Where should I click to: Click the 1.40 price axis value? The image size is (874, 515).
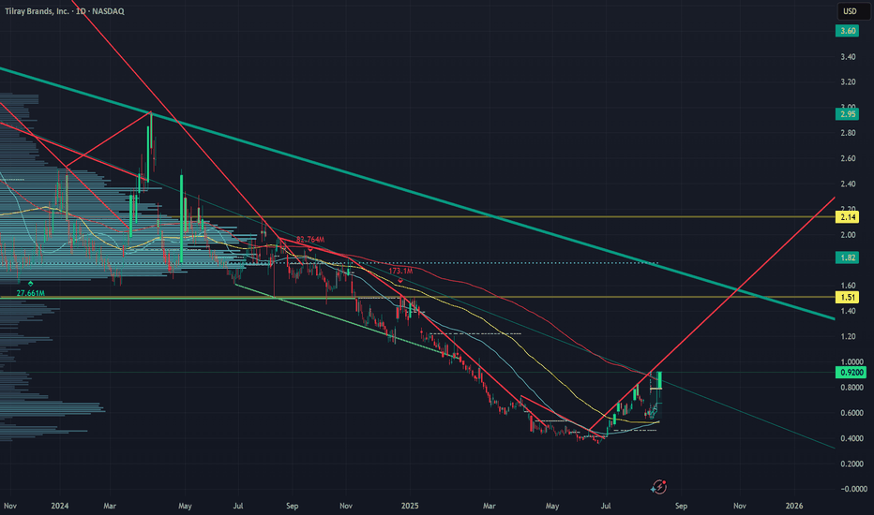pos(848,311)
